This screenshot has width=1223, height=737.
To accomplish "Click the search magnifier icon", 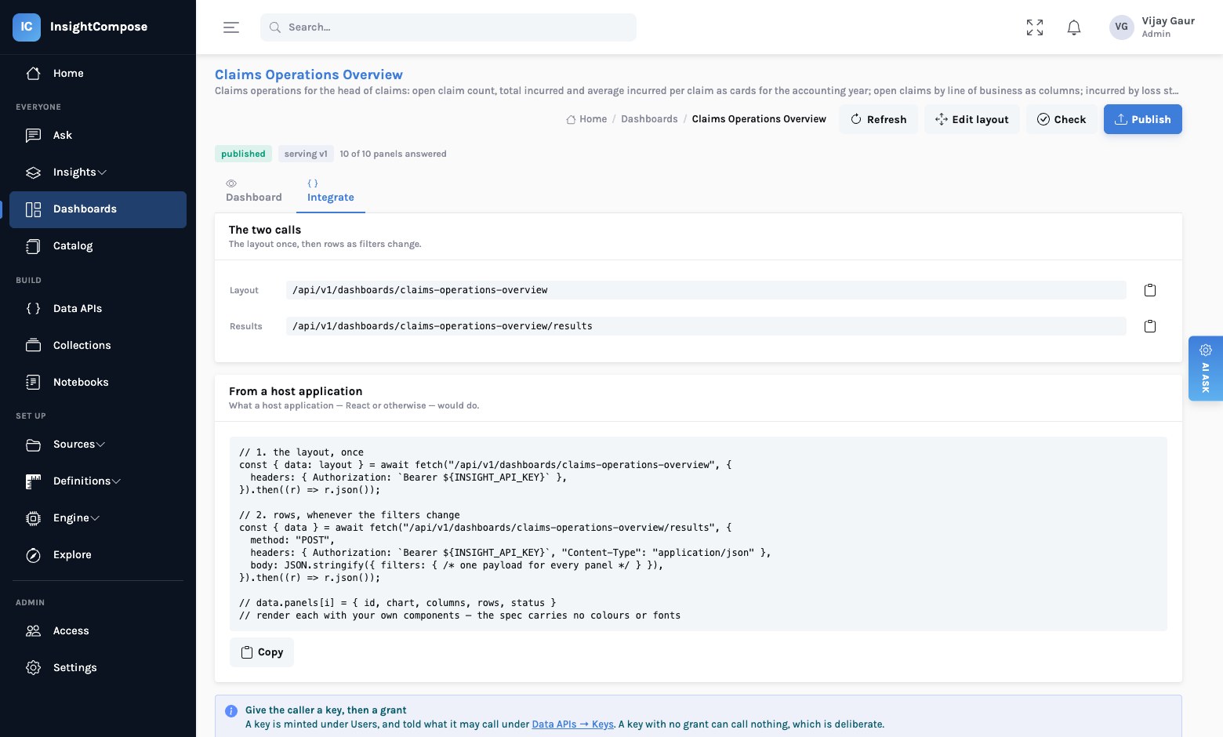I will (x=275, y=27).
